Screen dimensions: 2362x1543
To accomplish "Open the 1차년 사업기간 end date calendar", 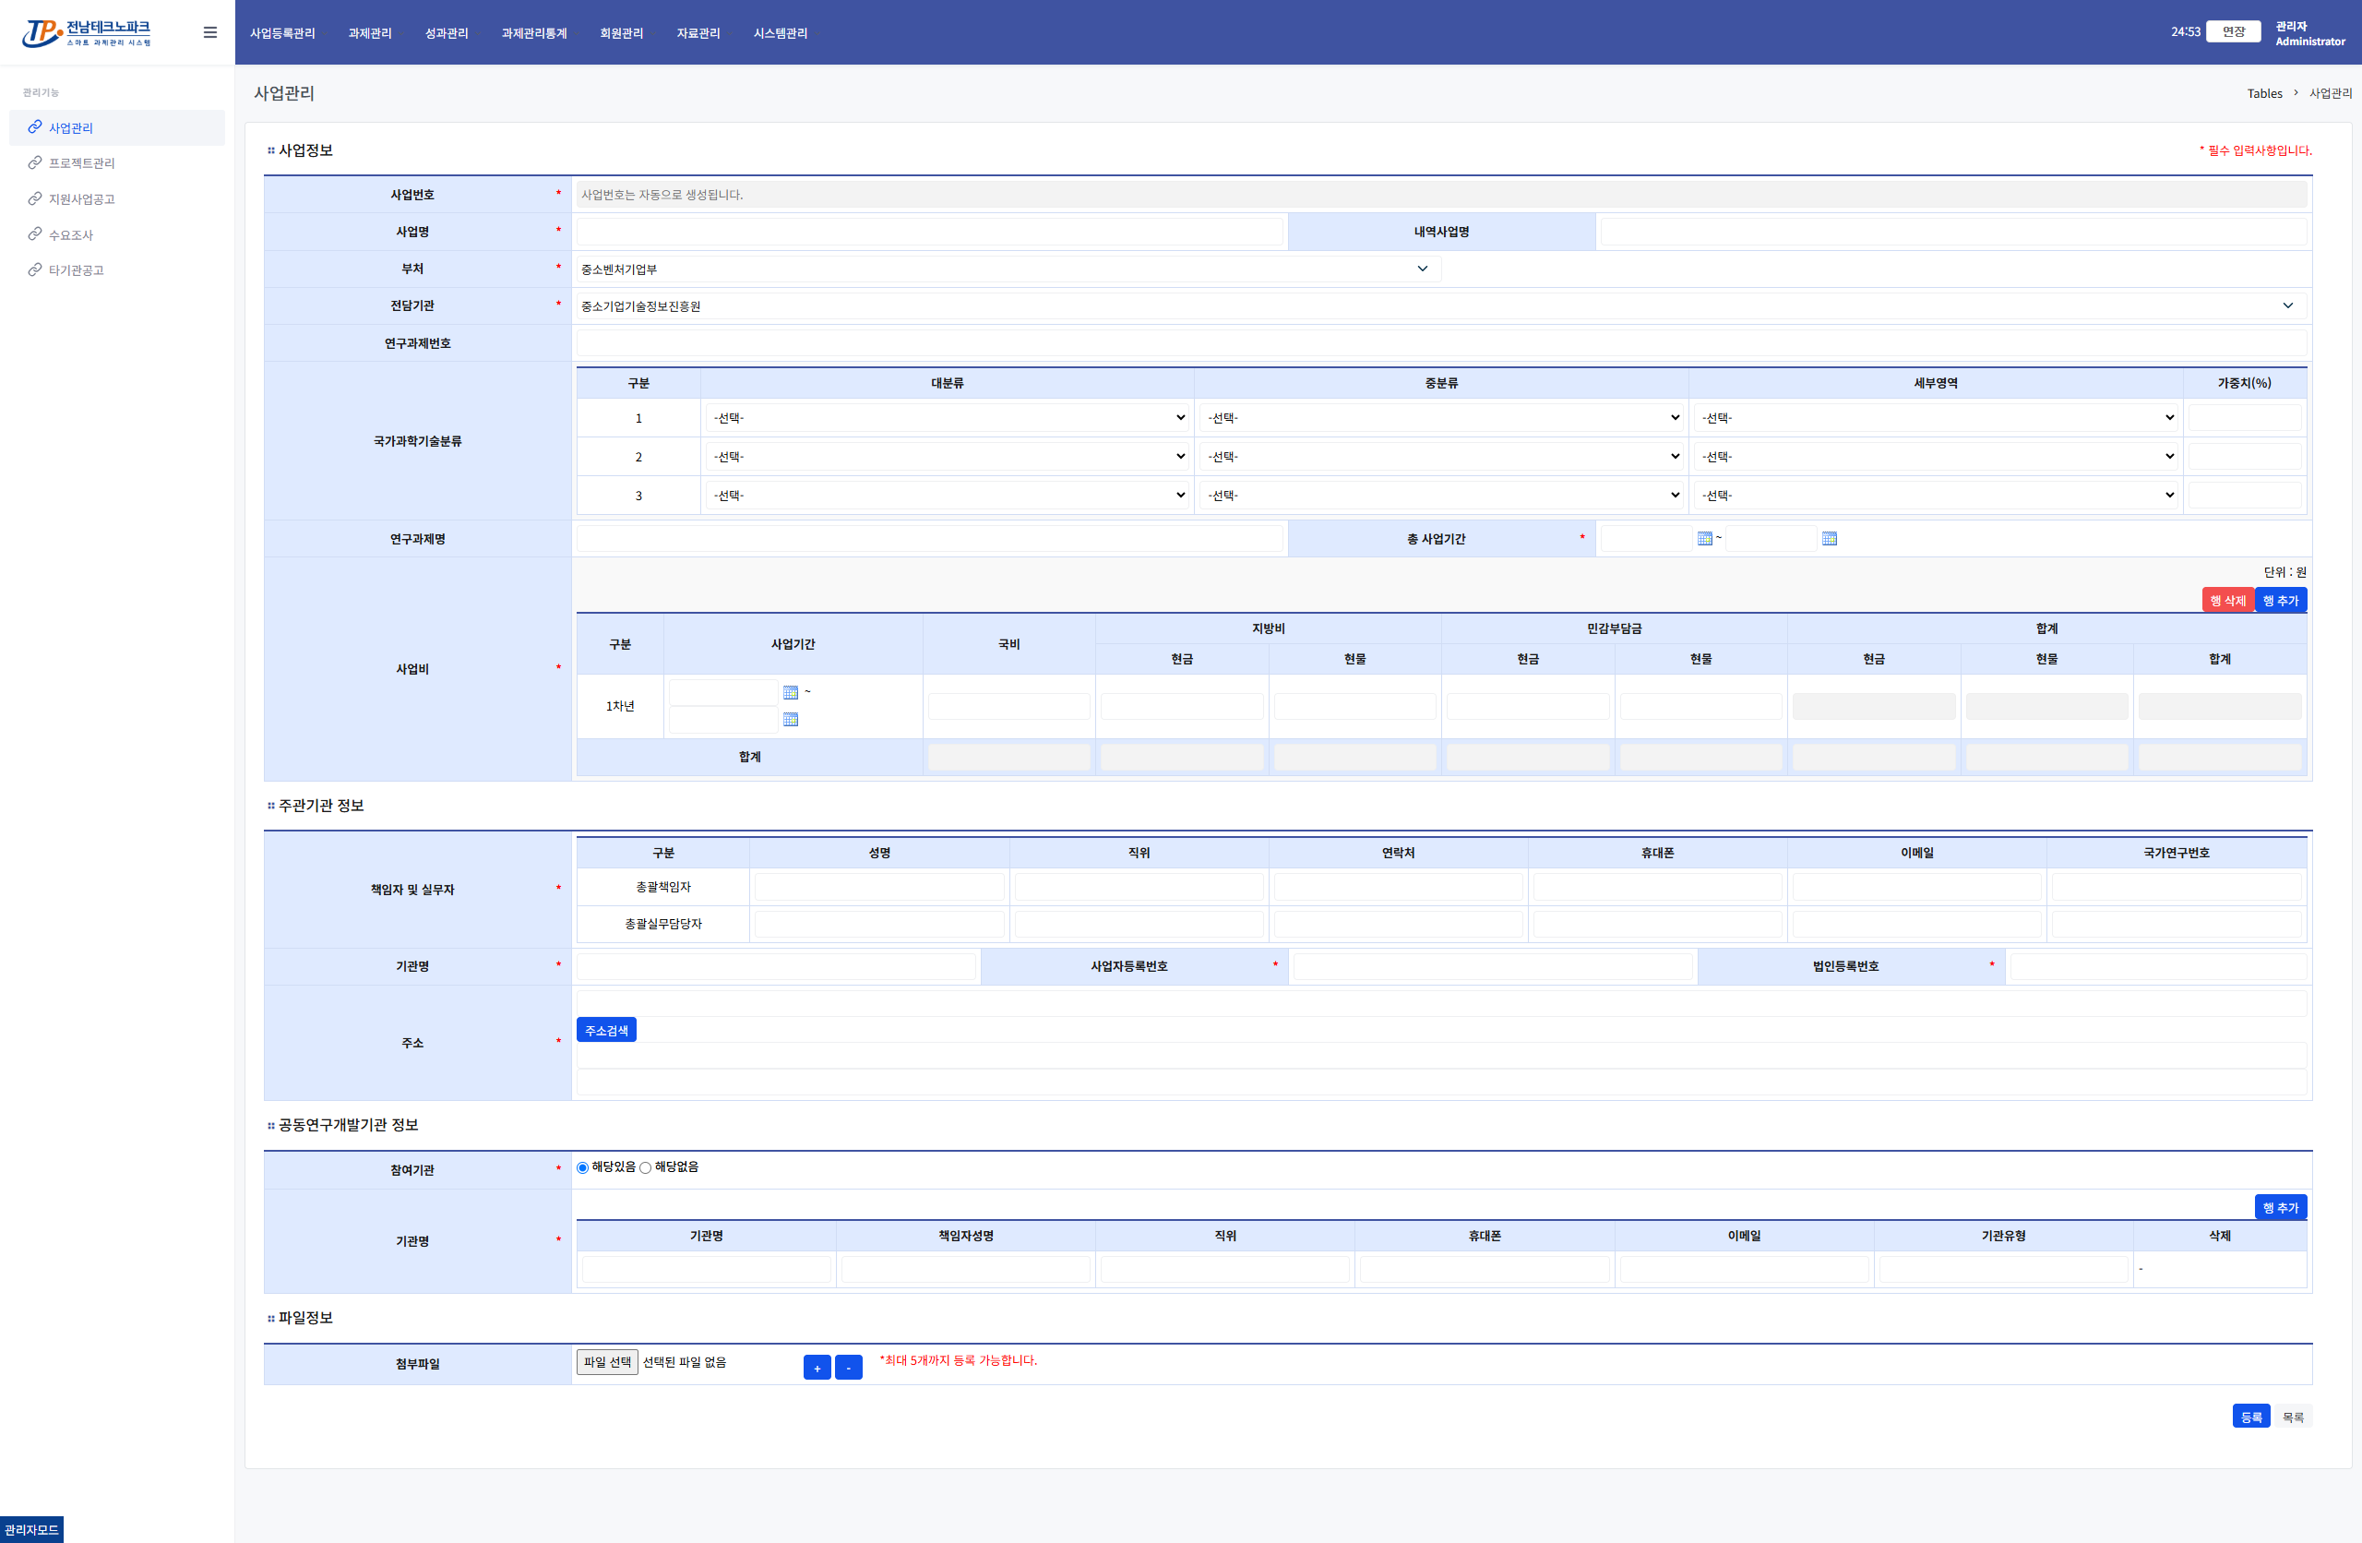I will (x=790, y=719).
